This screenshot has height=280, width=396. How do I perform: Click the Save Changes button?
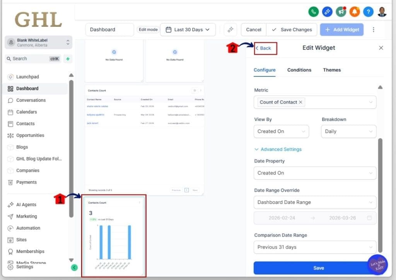click(x=296, y=29)
